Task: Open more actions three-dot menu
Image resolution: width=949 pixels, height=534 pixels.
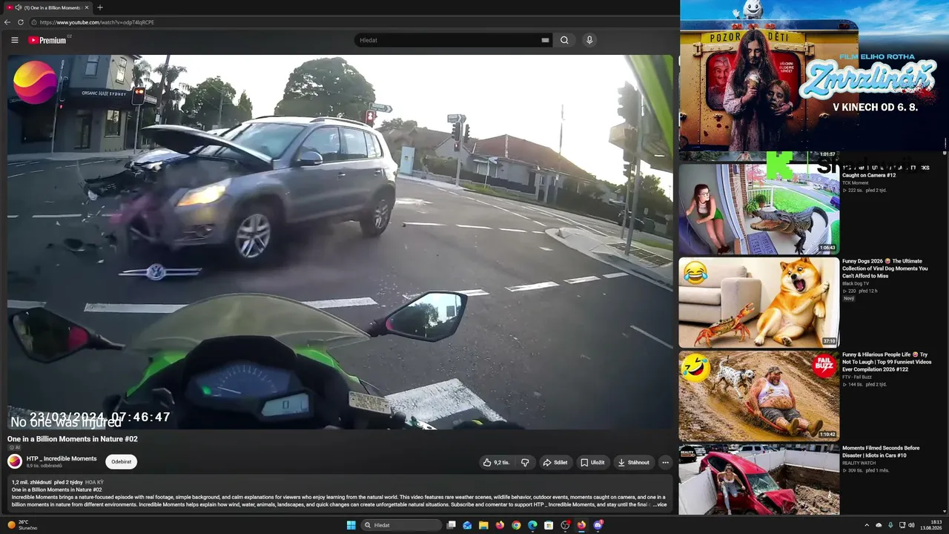Action: click(x=665, y=462)
